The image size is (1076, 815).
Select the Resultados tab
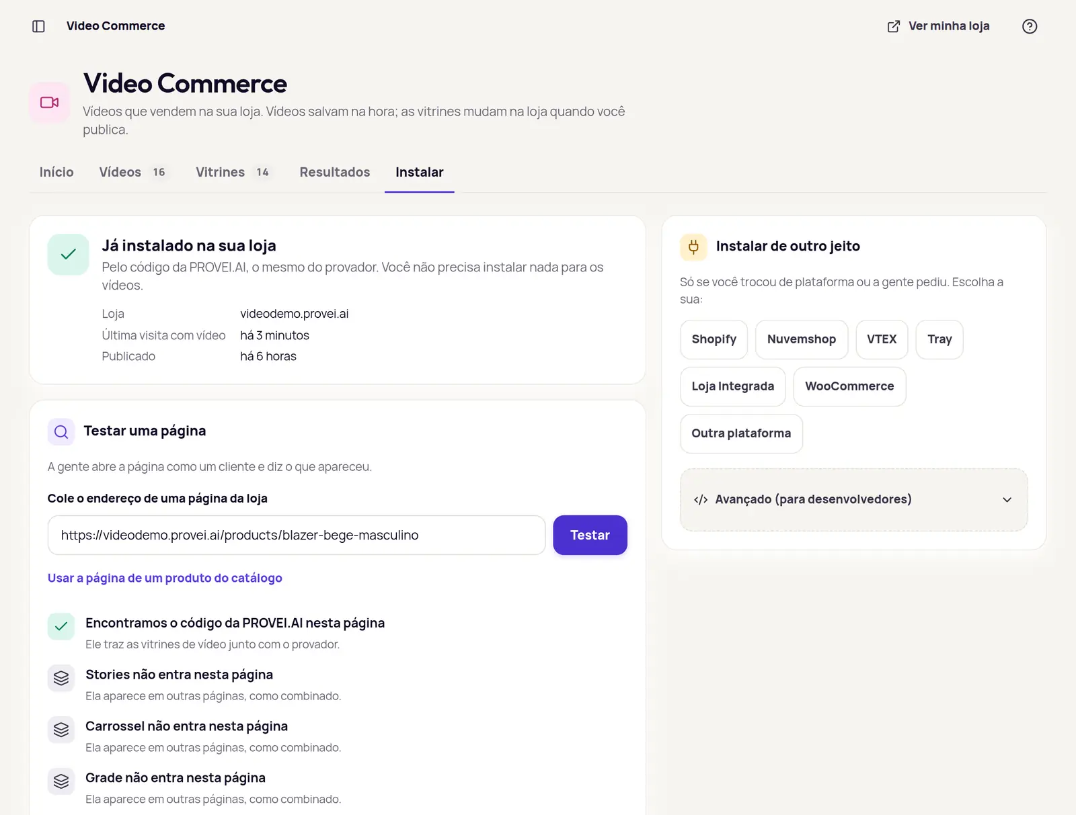click(335, 172)
